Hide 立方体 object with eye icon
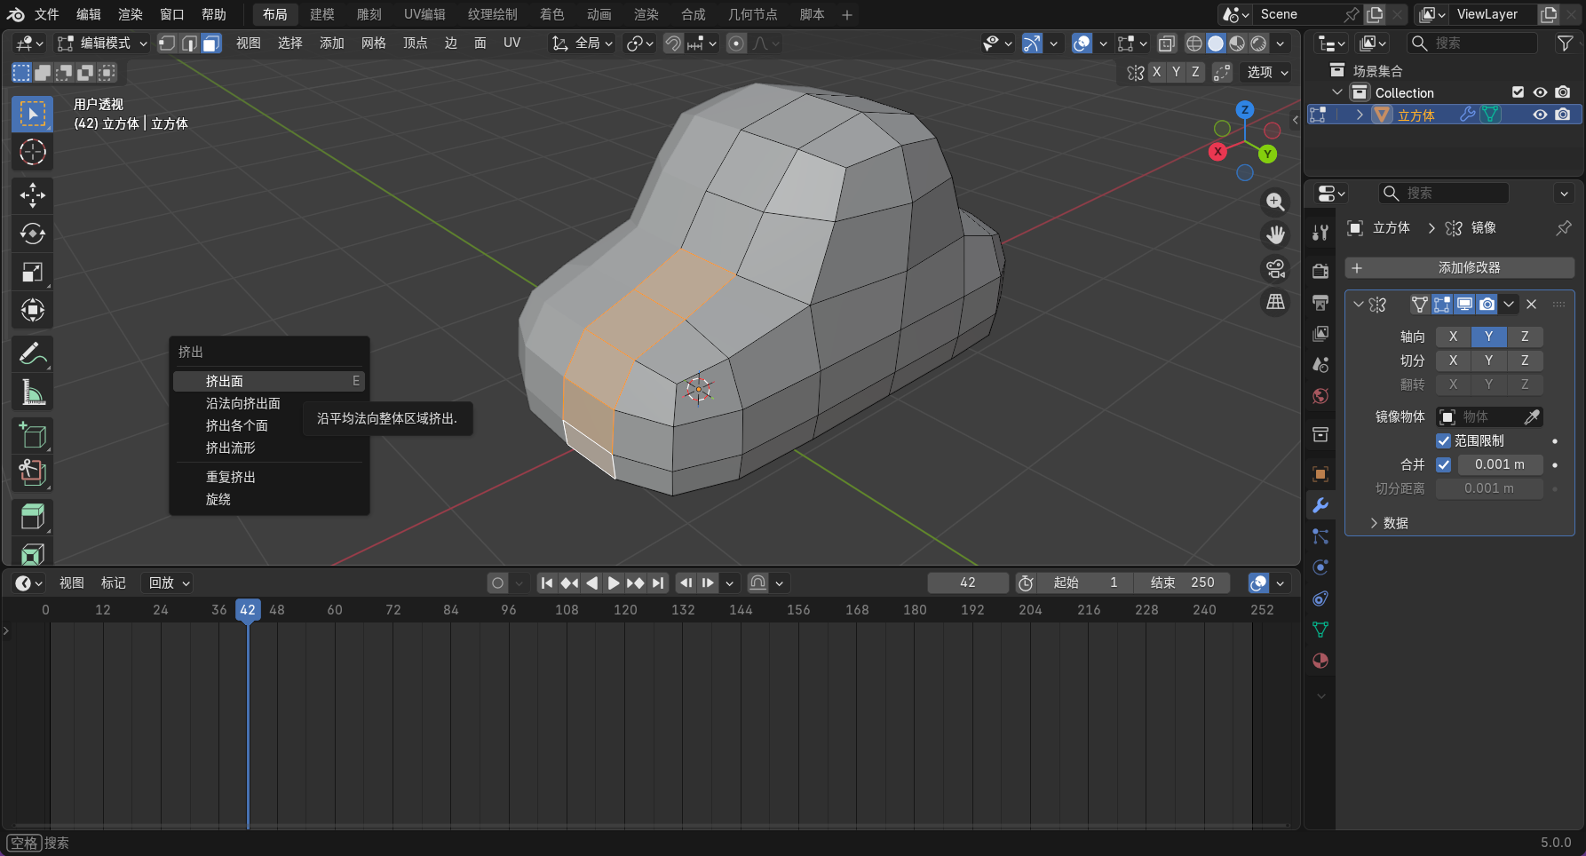1586x856 pixels. [x=1540, y=115]
